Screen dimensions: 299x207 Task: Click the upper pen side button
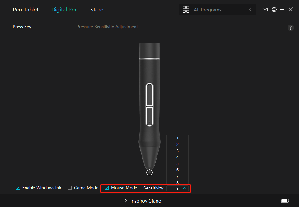coord(149,95)
